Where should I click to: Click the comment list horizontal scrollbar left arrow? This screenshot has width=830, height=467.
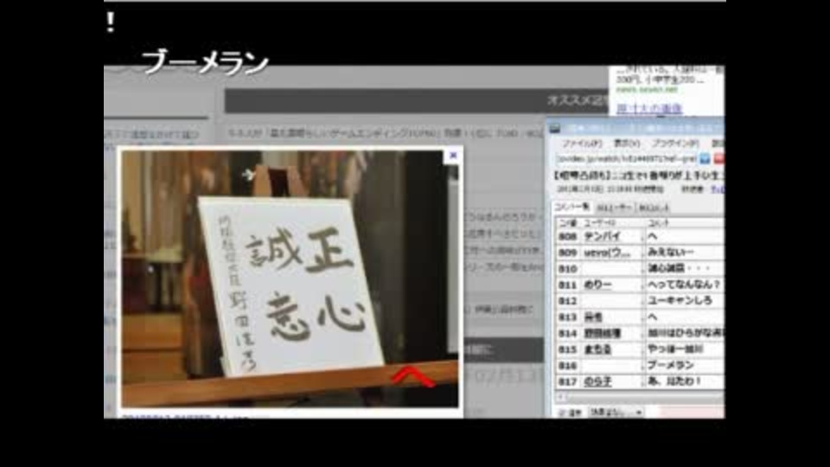coord(560,397)
